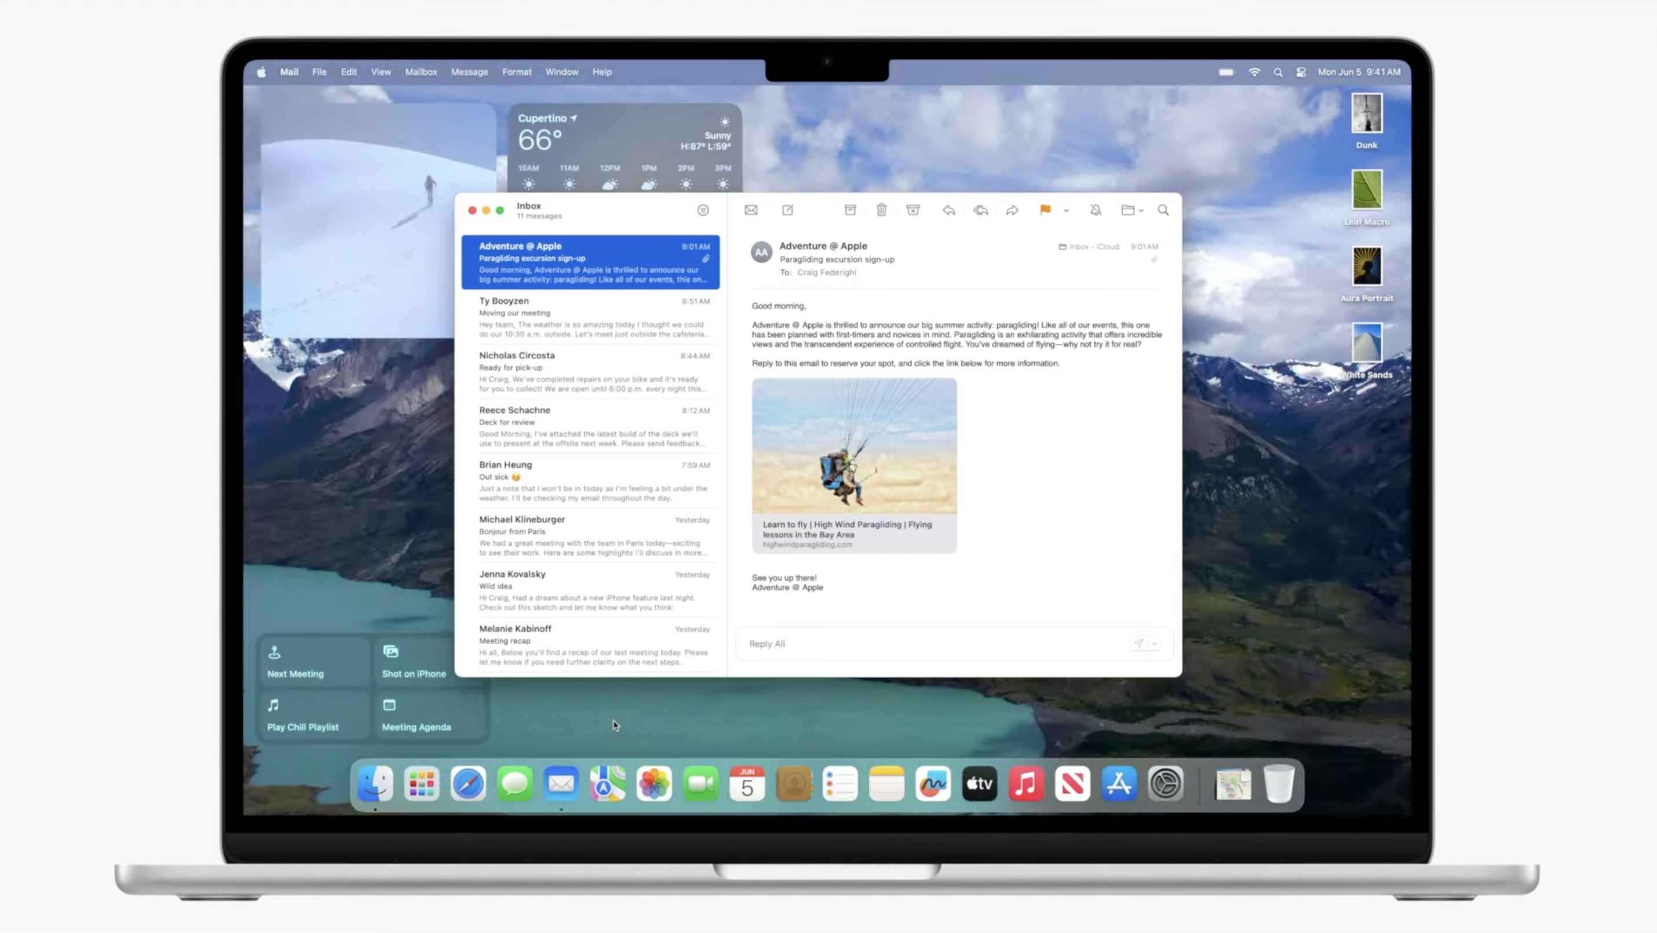Open the Mail menu bar item

pos(289,72)
